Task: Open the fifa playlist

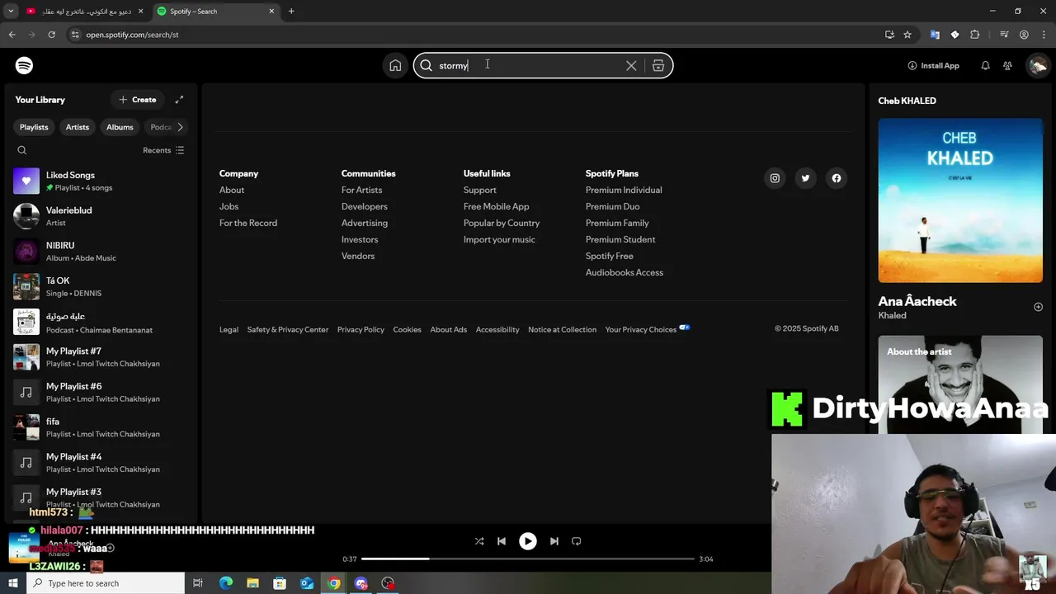Action: click(99, 427)
